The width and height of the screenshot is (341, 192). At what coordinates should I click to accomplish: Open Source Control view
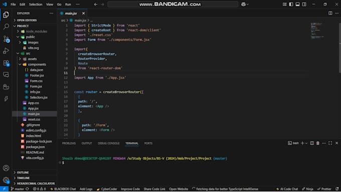[6, 39]
